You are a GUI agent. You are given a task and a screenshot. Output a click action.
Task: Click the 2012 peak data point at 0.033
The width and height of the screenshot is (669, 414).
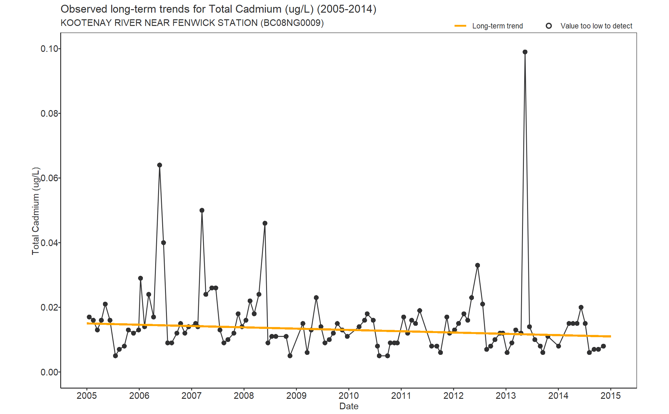[x=477, y=265]
